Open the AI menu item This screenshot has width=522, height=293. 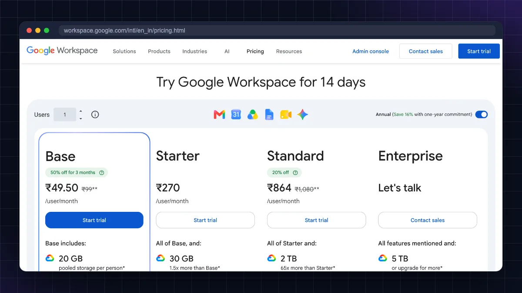pos(227,51)
